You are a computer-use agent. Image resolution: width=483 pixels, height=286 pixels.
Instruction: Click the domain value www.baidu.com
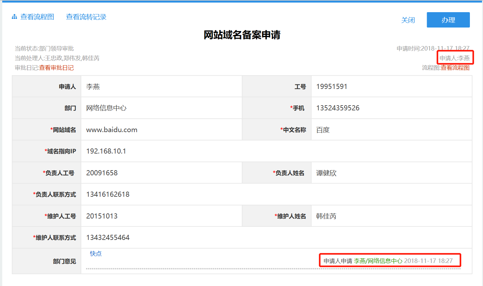(x=112, y=130)
